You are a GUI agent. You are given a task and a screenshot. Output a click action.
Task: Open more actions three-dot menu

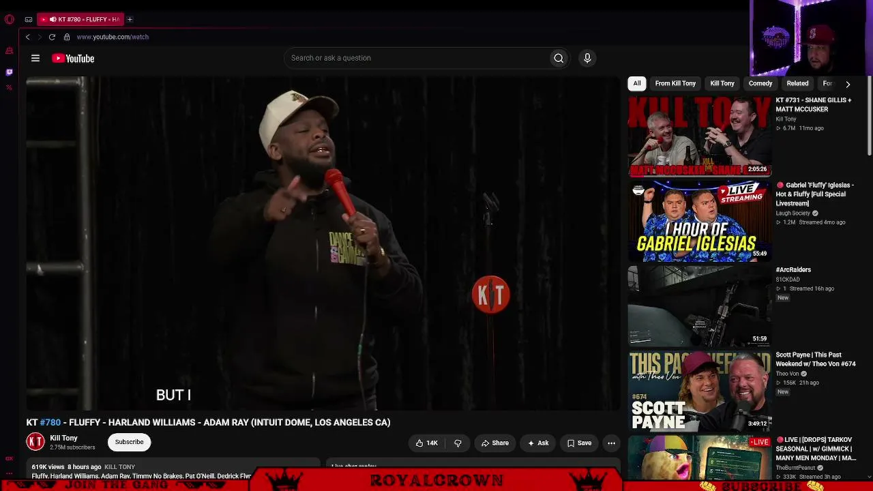coord(611,443)
